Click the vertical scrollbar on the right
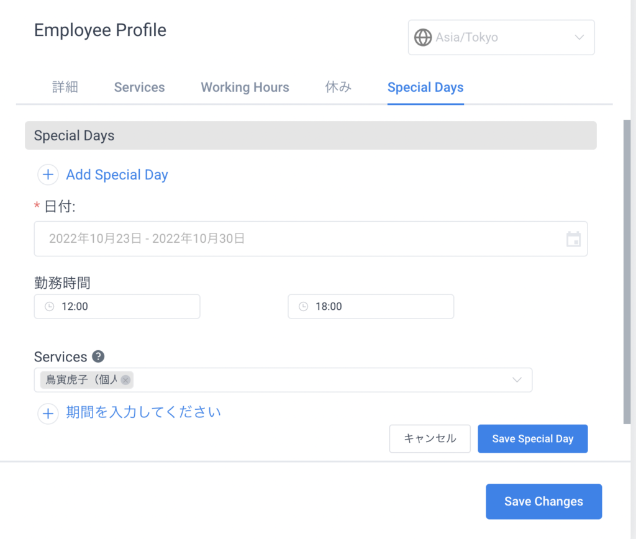The image size is (636, 539). [x=627, y=272]
